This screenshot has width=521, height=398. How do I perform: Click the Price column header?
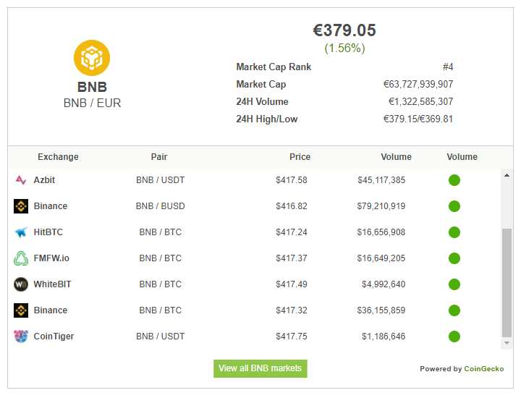pos(300,157)
